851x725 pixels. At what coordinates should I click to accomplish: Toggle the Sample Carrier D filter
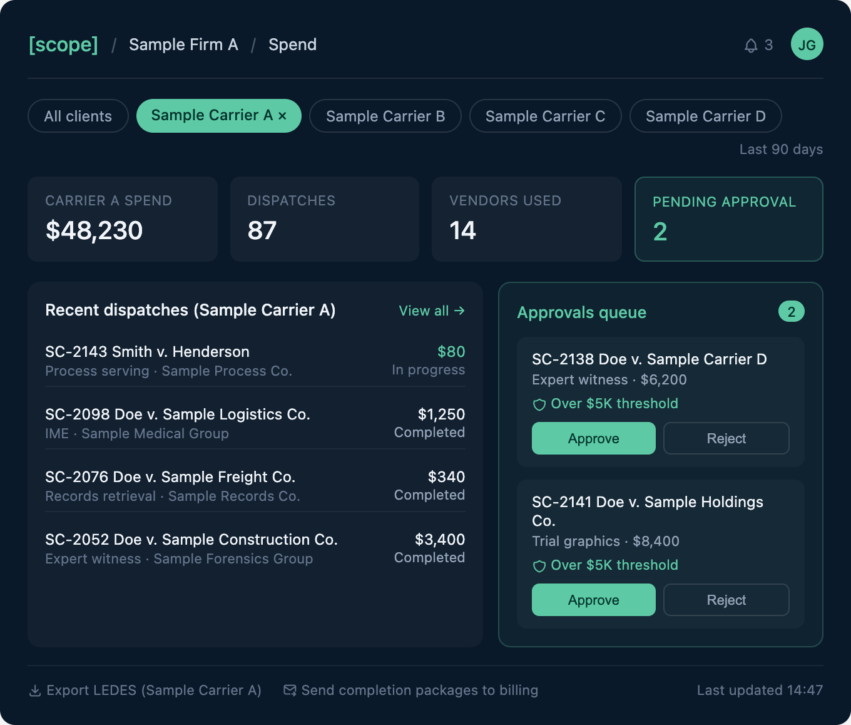pos(706,116)
